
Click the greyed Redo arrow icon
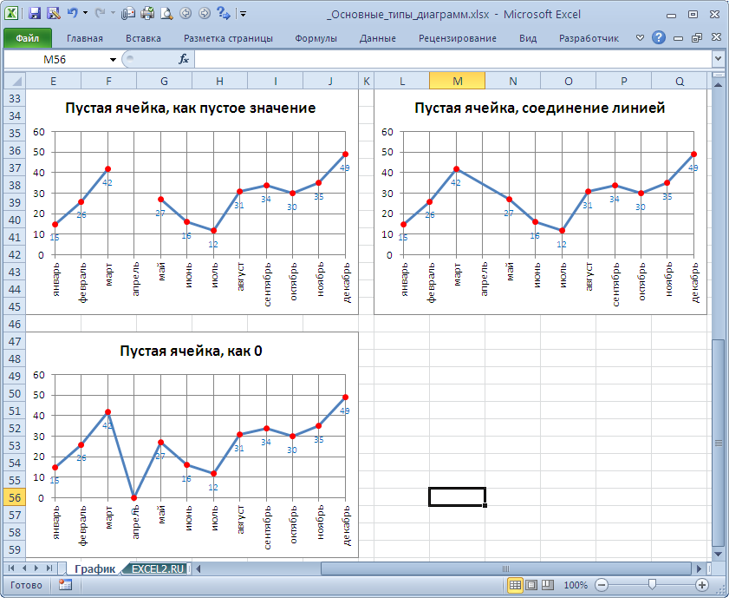click(100, 13)
